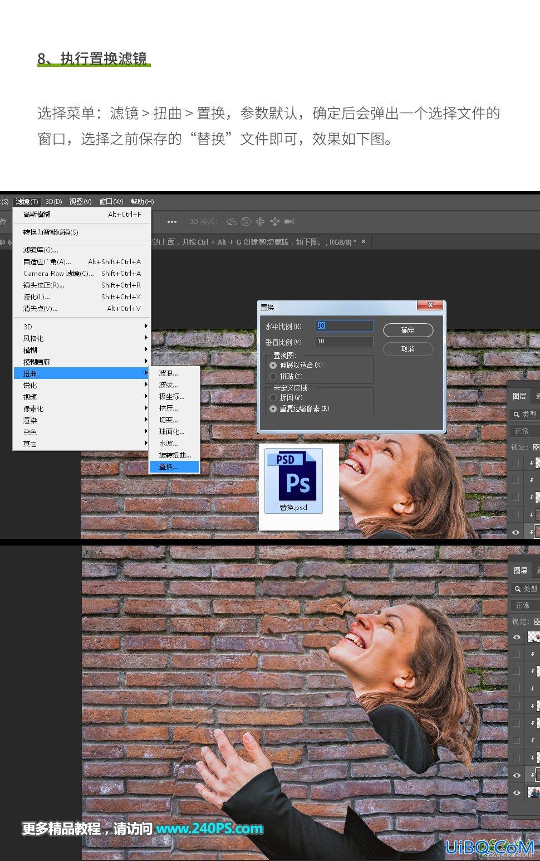Click 3D slide mode icon
Image resolution: width=540 pixels, height=861 pixels.
point(274,221)
